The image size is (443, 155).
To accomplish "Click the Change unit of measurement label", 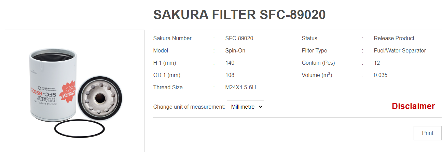I will tap(189, 107).
